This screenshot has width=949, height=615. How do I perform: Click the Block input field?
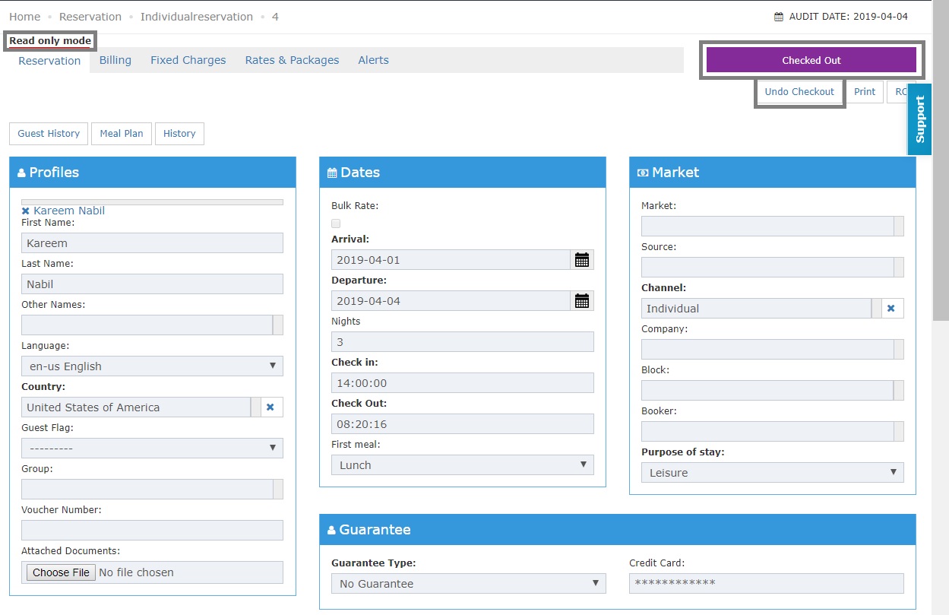point(767,391)
